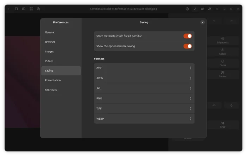Click the pencil edit icon in header
The width and height of the screenshot is (247, 156).
194,9
